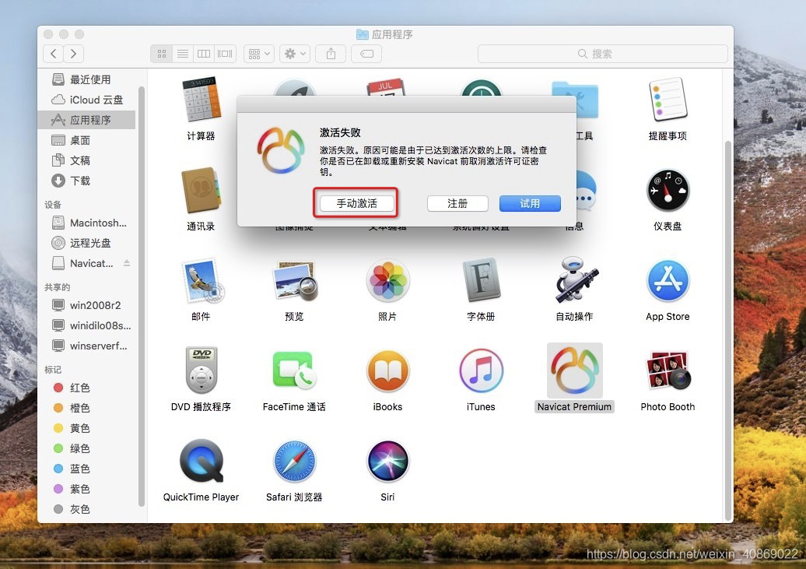Image resolution: width=806 pixels, height=569 pixels.
Task: Select shared computer win2008r2
Action: (86, 305)
